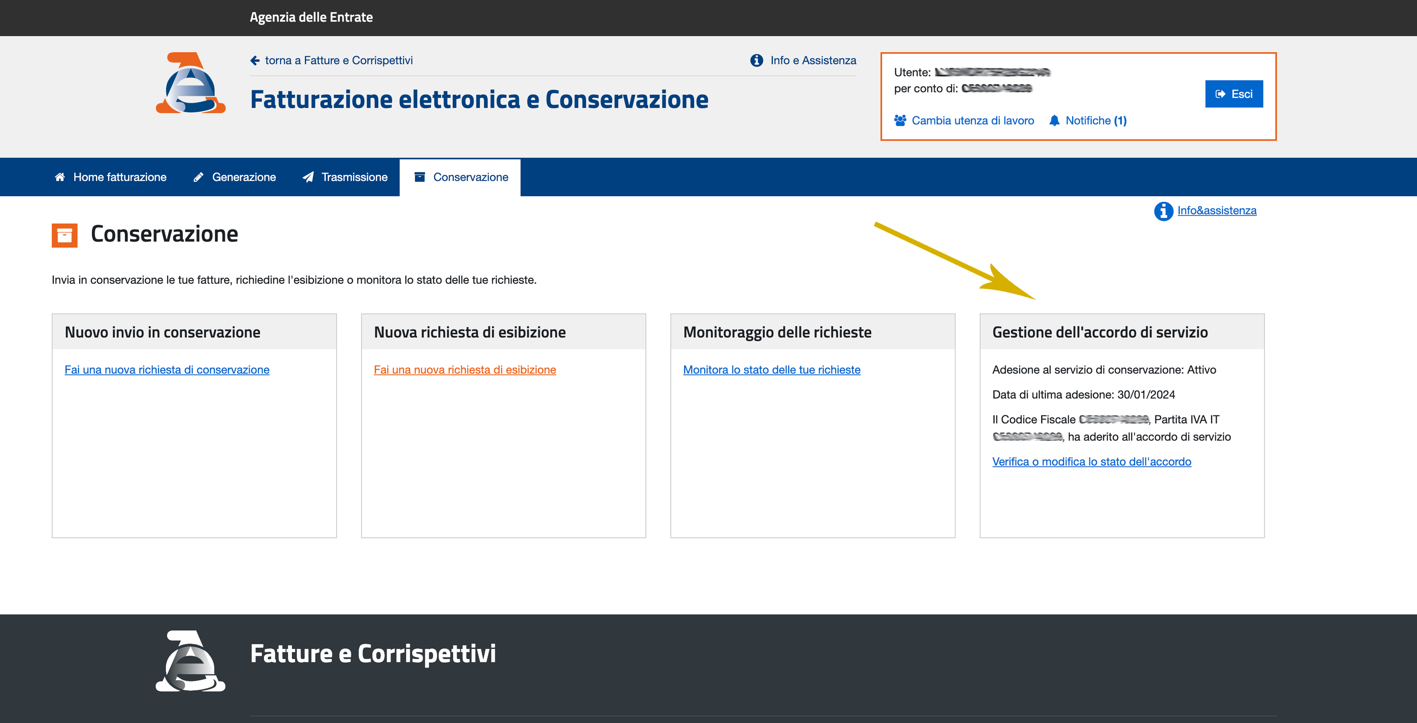
Task: Click the users icon for Cambia utenza di lavoro
Action: click(x=900, y=120)
